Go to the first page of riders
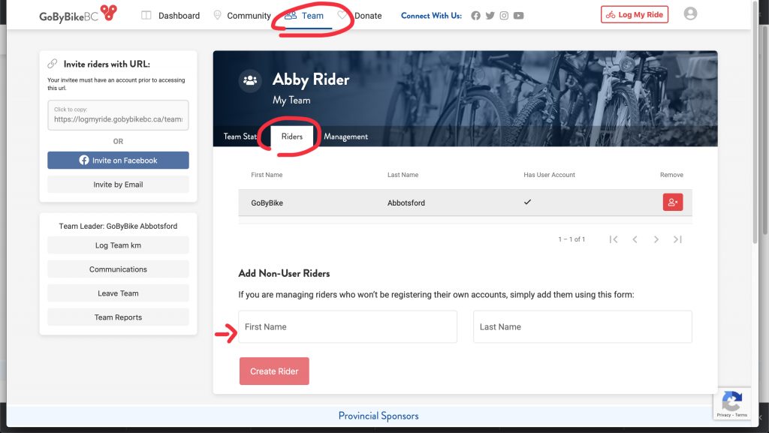Viewport: 769px width, 433px height. pyautogui.click(x=613, y=239)
